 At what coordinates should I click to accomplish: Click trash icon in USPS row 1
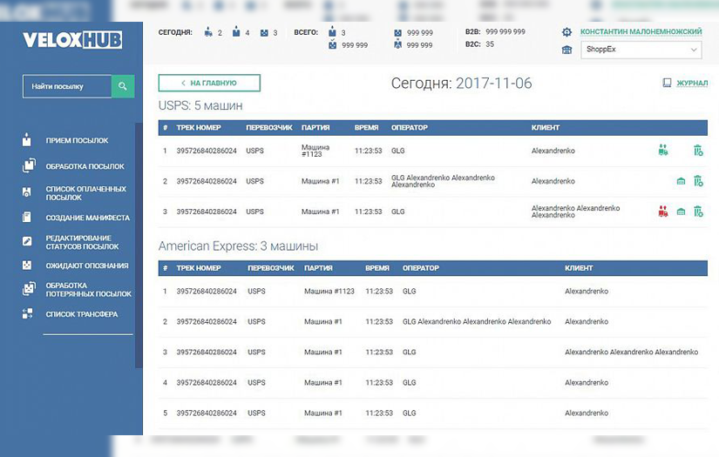tap(698, 151)
